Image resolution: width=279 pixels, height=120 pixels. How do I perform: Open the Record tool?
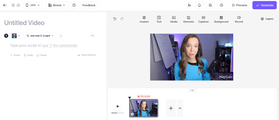coord(239,19)
